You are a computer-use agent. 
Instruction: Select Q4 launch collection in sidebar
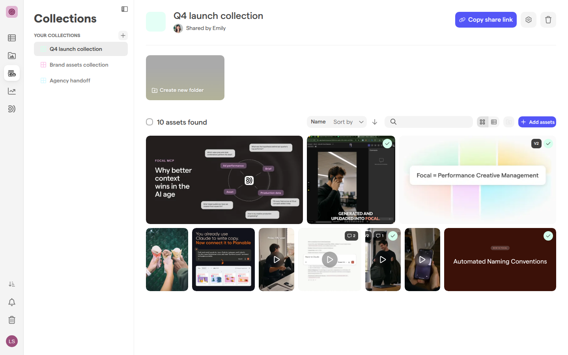click(x=81, y=49)
